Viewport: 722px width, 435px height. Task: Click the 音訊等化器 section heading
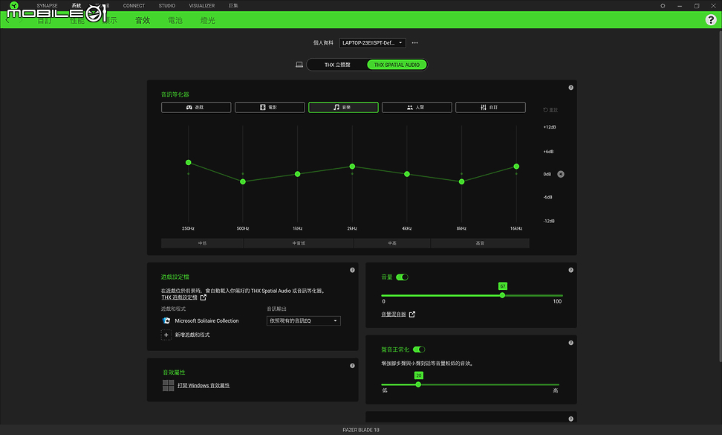pos(175,94)
